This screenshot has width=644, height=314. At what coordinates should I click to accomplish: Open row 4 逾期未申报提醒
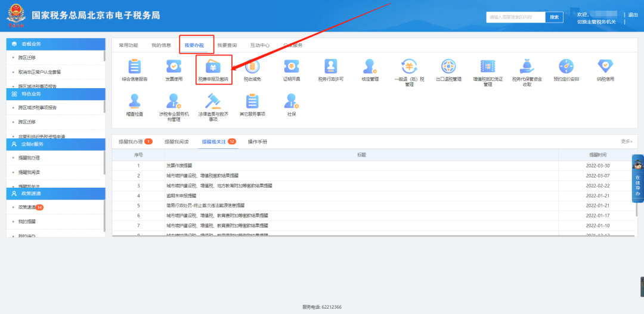point(181,196)
